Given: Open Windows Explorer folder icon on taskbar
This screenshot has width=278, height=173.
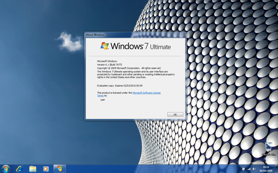Looking at the screenshot, I should coord(33,169).
